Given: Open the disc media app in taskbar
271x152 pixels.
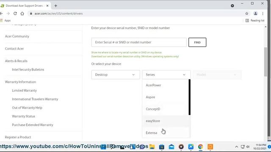Looking at the screenshot, I should coord(181,147).
